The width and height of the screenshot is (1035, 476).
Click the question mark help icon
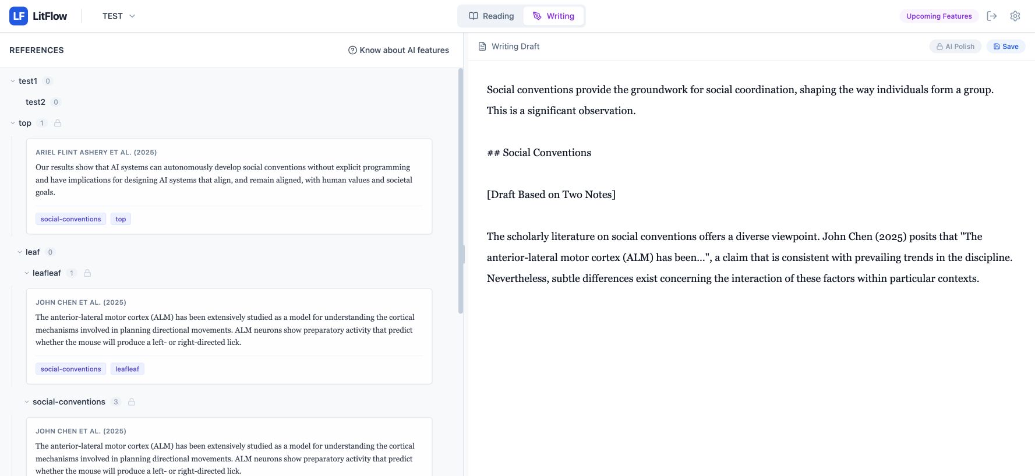[352, 50]
